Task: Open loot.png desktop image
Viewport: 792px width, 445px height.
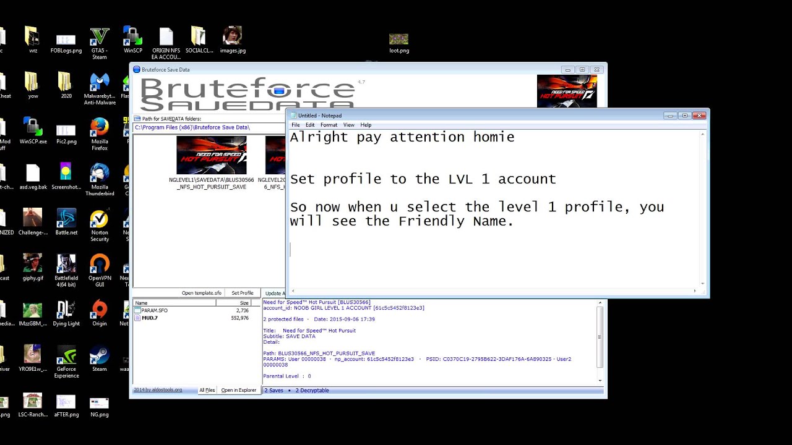Action: pyautogui.click(x=399, y=43)
